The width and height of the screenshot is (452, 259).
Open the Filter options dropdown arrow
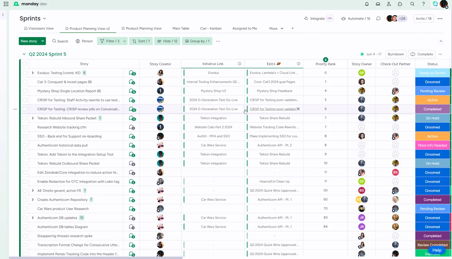pos(125,41)
